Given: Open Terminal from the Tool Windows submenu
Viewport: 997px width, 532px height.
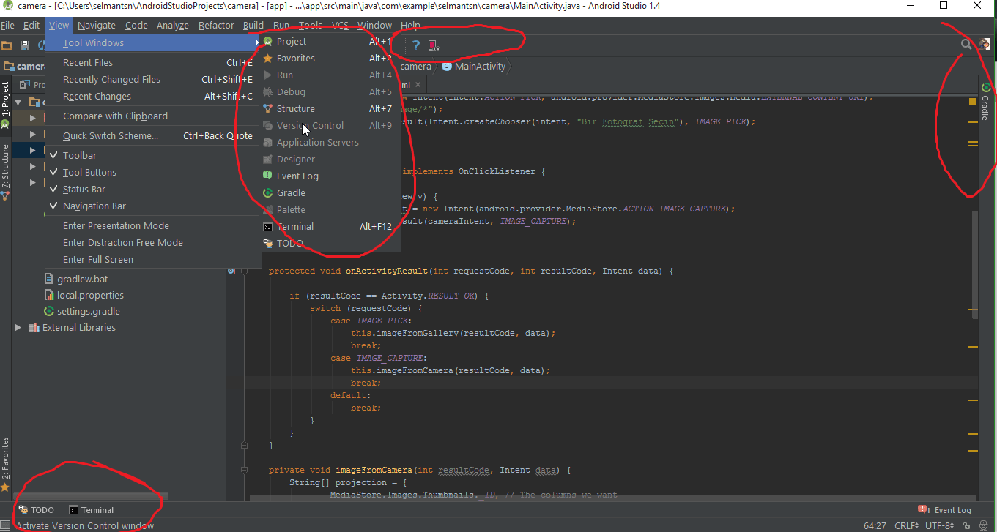Looking at the screenshot, I should click(x=330, y=227).
